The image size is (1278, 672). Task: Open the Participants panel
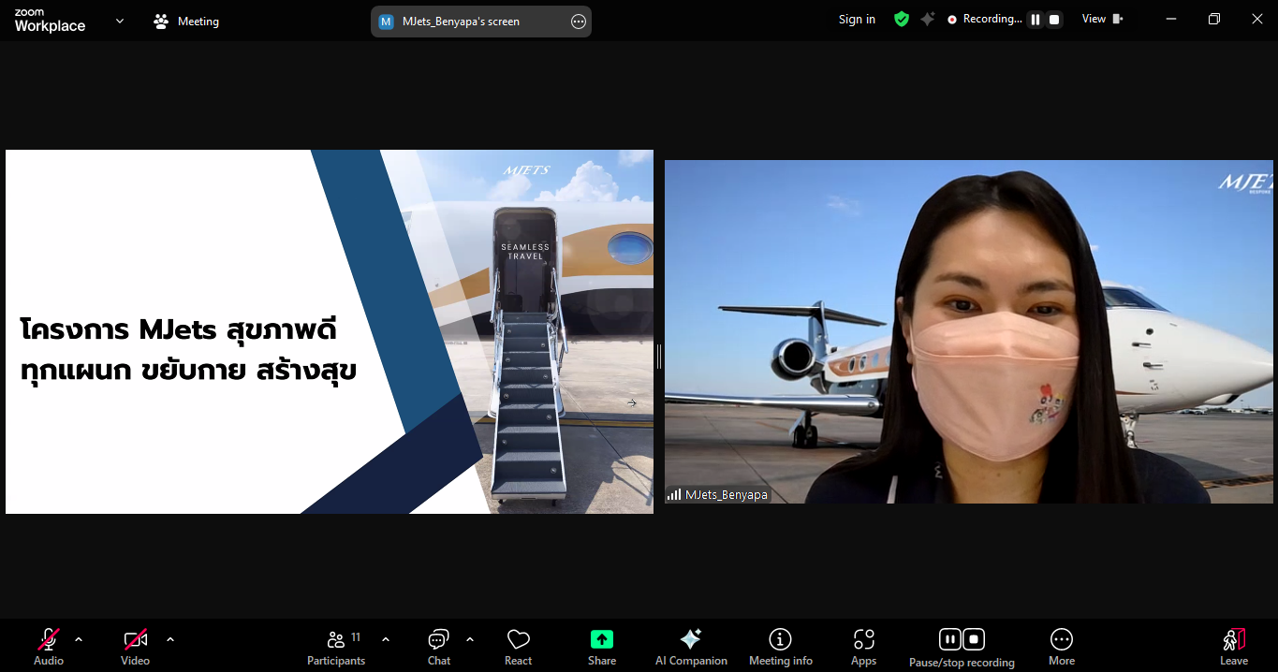point(336,647)
